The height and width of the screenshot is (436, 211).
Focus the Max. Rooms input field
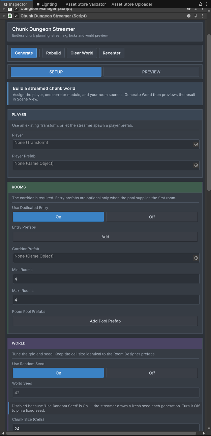[106, 300]
